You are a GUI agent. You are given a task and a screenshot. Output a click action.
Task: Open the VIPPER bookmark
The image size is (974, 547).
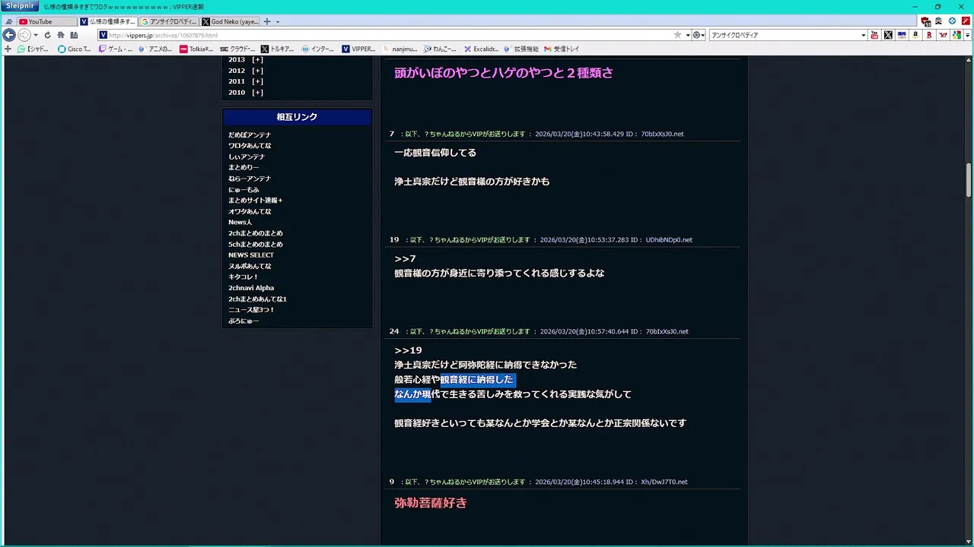[359, 49]
